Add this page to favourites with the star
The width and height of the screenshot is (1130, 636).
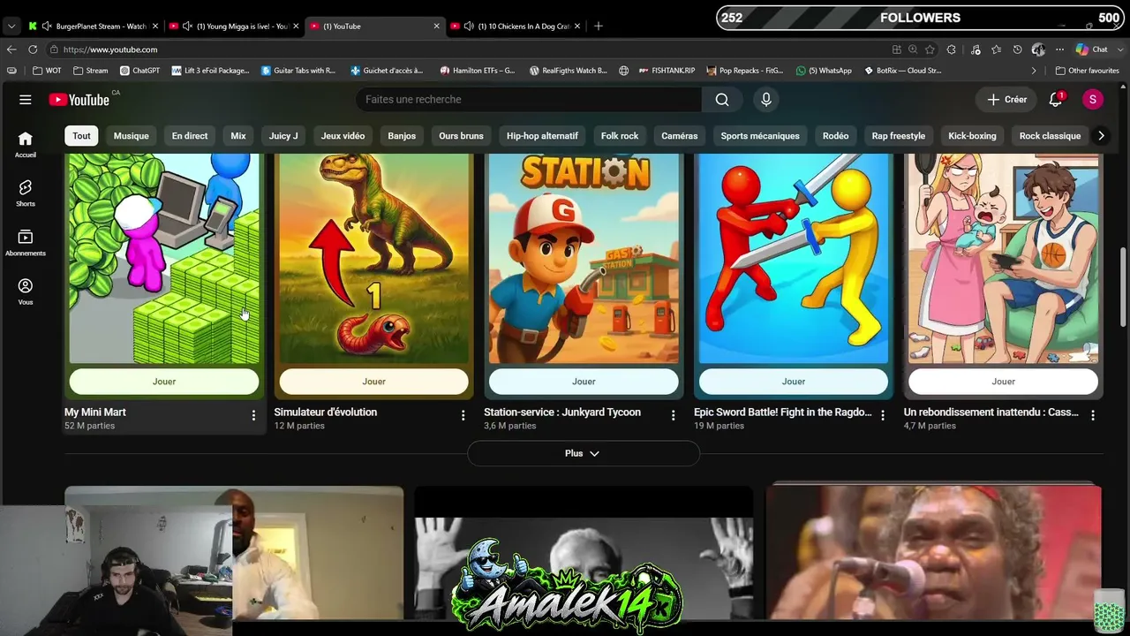click(x=930, y=49)
